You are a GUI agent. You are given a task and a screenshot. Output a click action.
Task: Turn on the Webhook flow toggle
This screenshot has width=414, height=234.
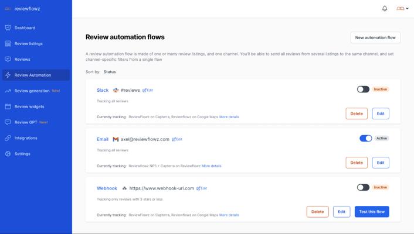point(363,188)
